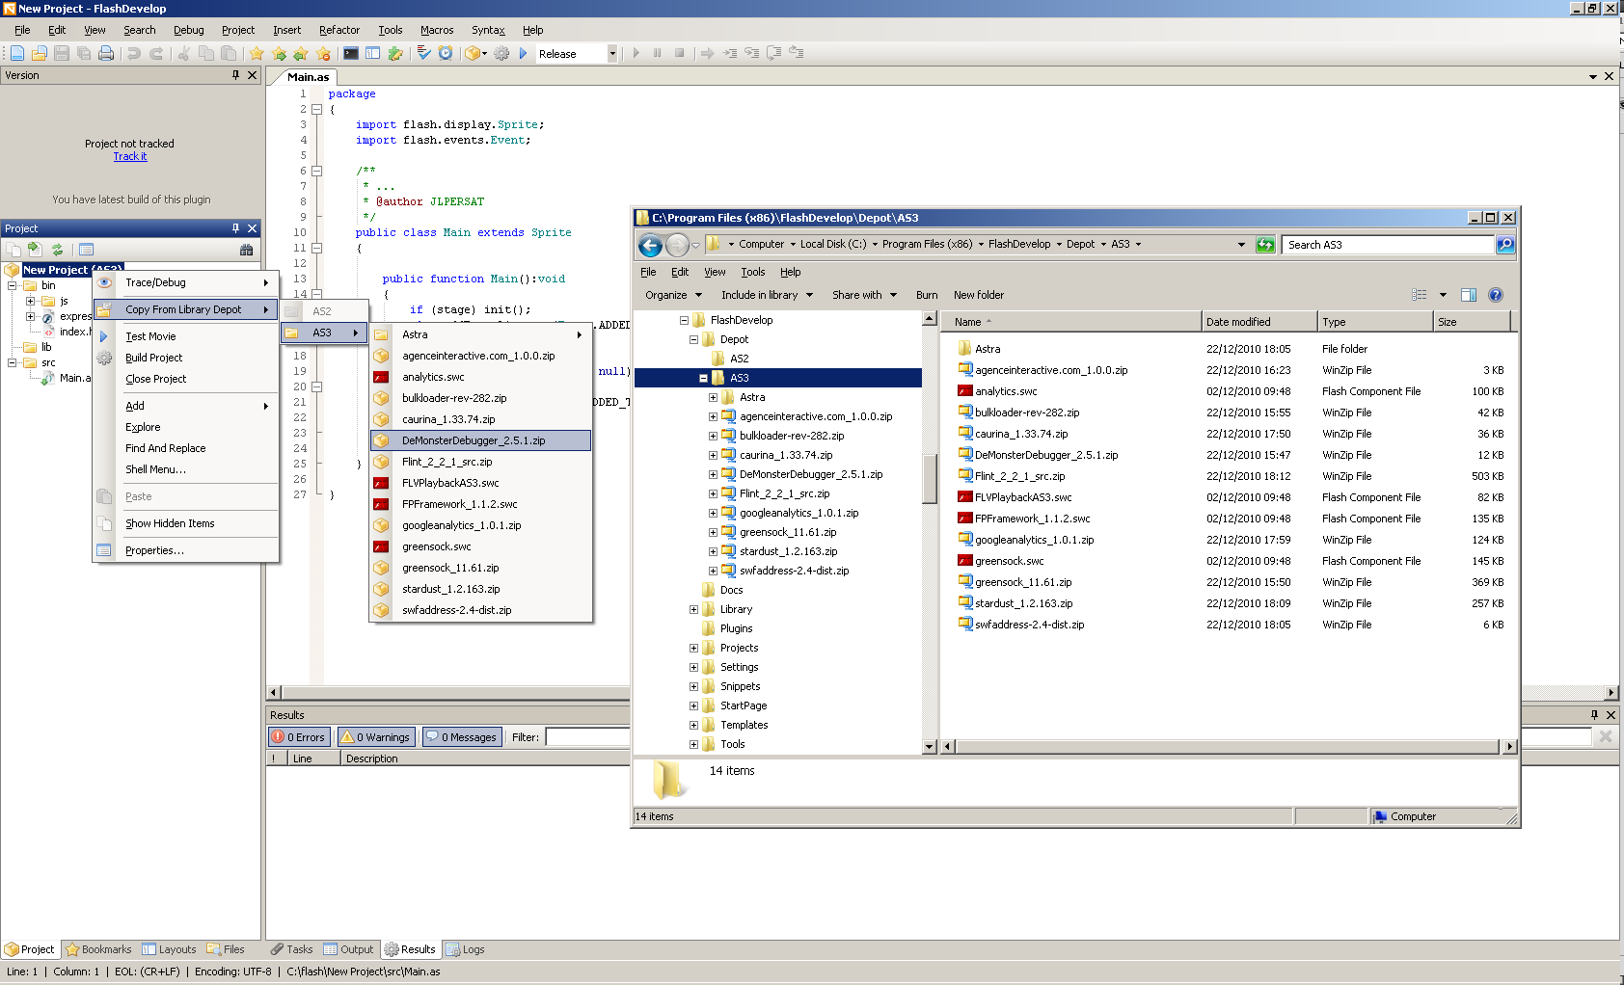Click the Explorer search magnifier button
1624x985 pixels.
[1504, 245]
